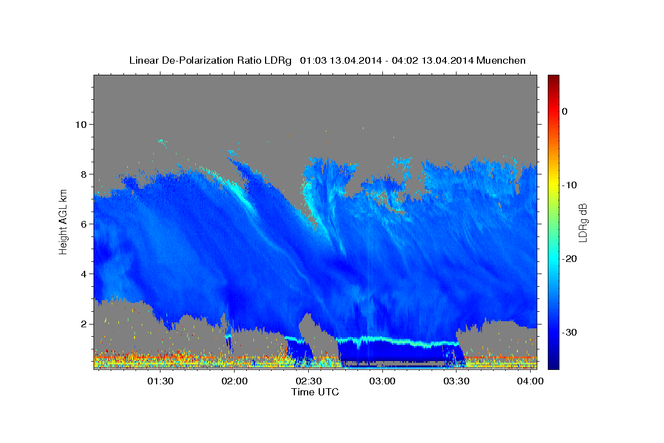This screenshot has height=443, width=664.
Task: Click the 'Time UTC' axis label
Action: 315,392
